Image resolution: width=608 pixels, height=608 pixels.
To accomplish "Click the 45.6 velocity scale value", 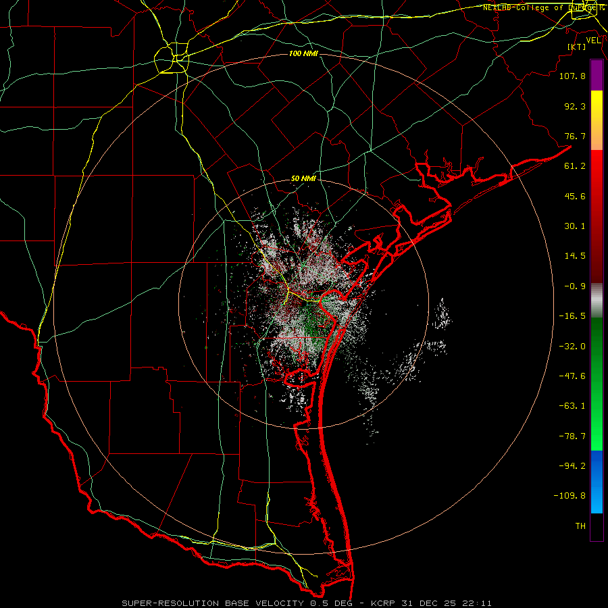I will [x=575, y=196].
